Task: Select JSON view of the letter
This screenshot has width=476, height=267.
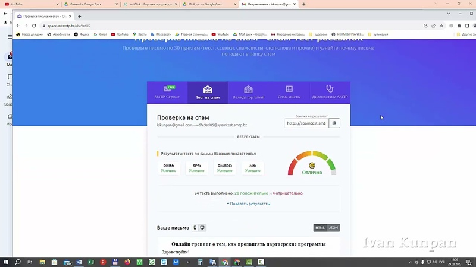Action: click(334, 228)
